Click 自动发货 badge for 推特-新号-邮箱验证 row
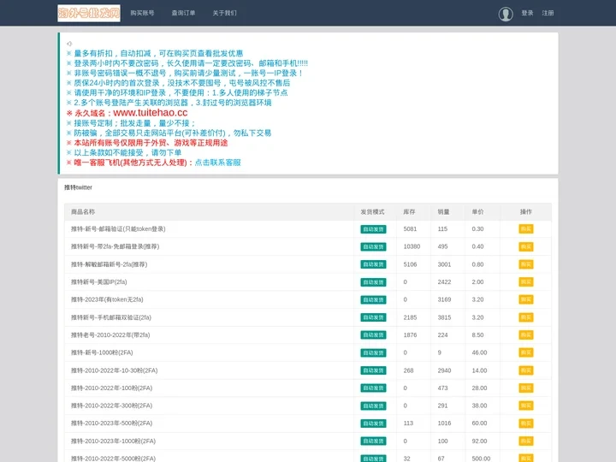This screenshot has width=616, height=462. pyautogui.click(x=373, y=229)
